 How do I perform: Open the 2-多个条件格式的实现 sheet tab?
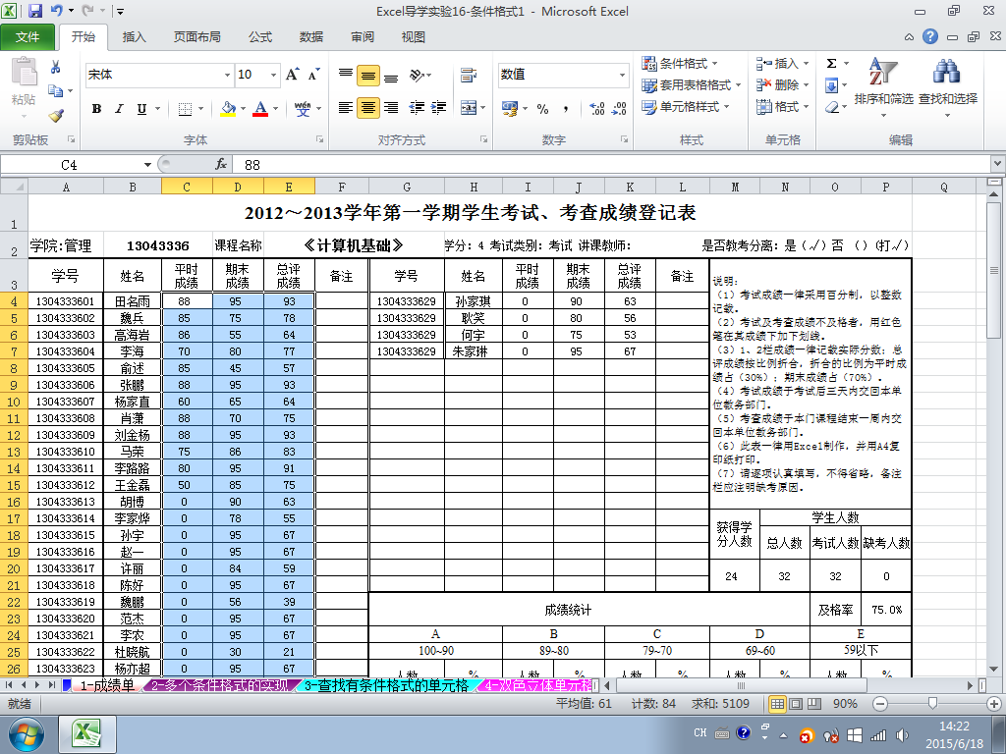pyautogui.click(x=220, y=685)
